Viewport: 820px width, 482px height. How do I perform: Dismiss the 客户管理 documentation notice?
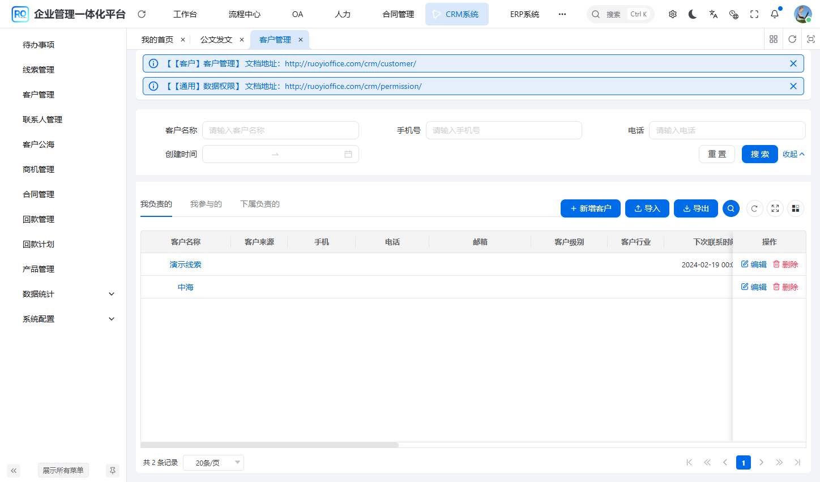pyautogui.click(x=793, y=63)
